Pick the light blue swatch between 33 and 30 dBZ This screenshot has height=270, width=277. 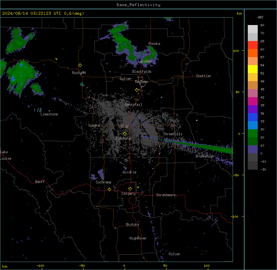tap(253, 125)
